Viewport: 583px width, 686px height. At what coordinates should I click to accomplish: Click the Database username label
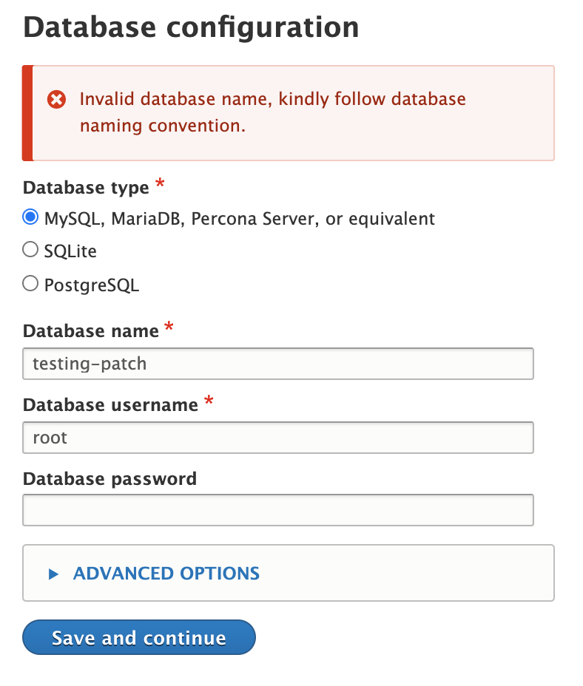pos(110,404)
